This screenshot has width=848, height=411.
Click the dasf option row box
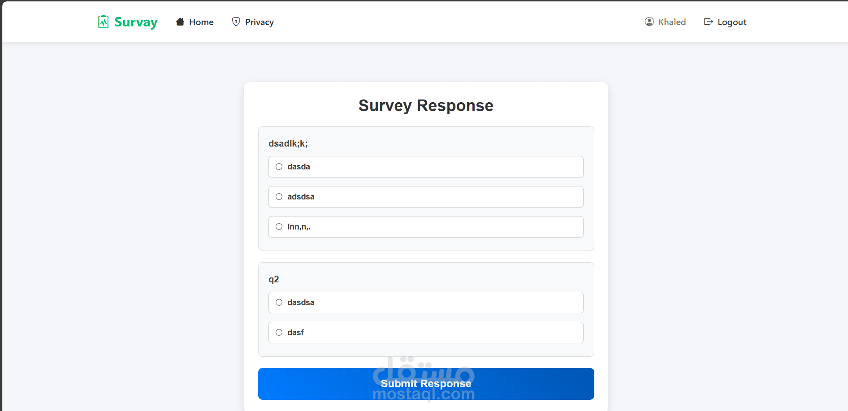(426, 333)
